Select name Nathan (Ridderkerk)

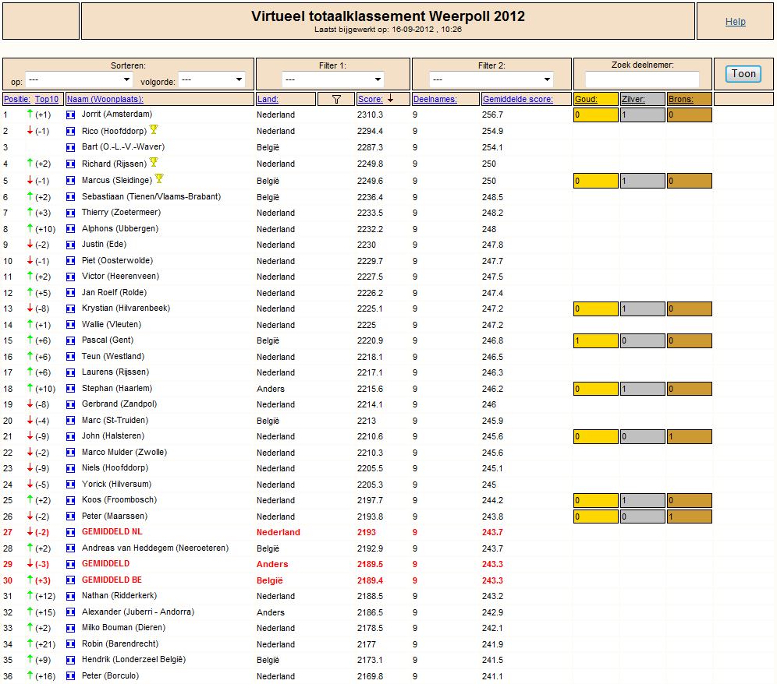(x=119, y=595)
